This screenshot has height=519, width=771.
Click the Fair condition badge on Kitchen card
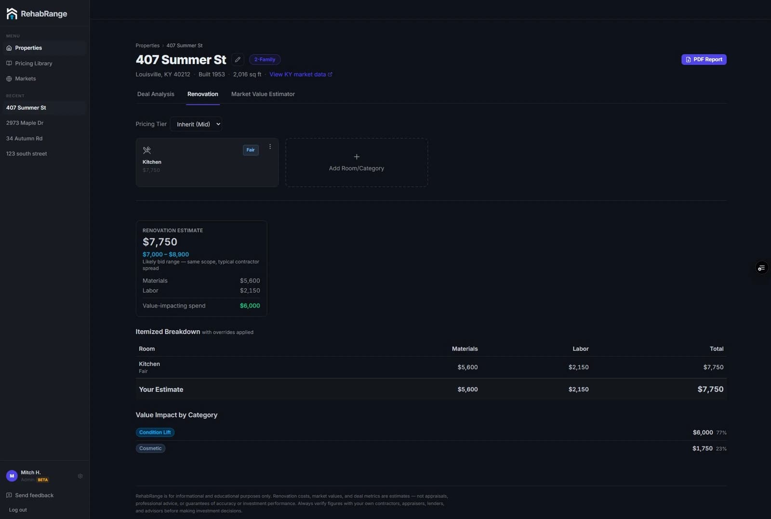pyautogui.click(x=251, y=150)
